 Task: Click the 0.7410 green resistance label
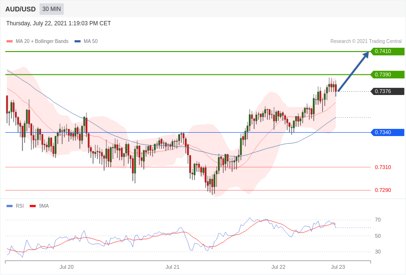[x=387, y=51]
